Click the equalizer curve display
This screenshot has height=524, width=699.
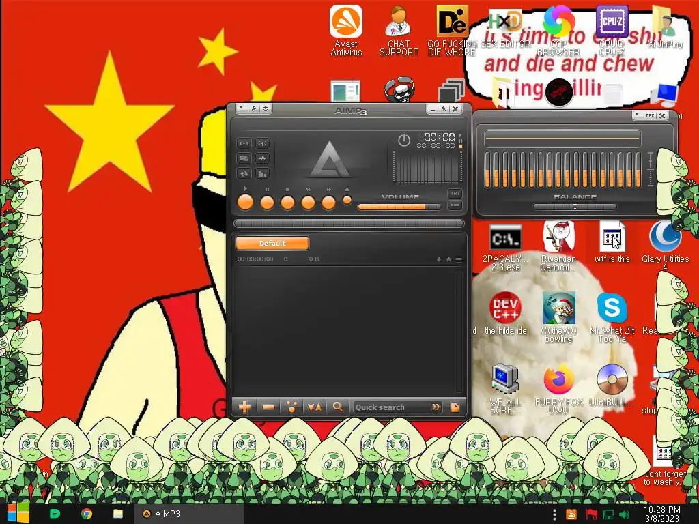point(562,138)
